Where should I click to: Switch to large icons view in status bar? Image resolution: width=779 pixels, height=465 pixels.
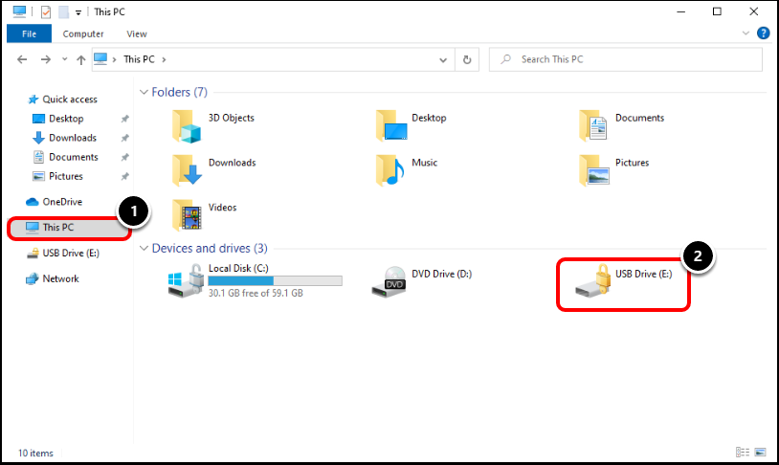click(x=760, y=452)
